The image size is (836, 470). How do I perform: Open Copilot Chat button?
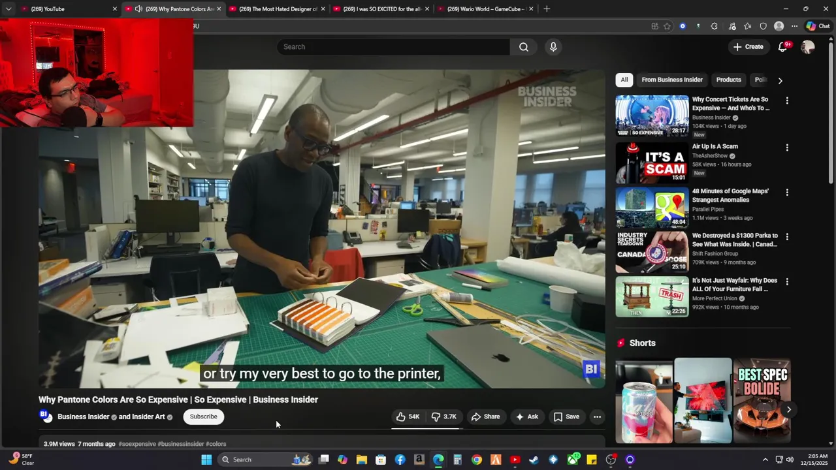tap(818, 26)
